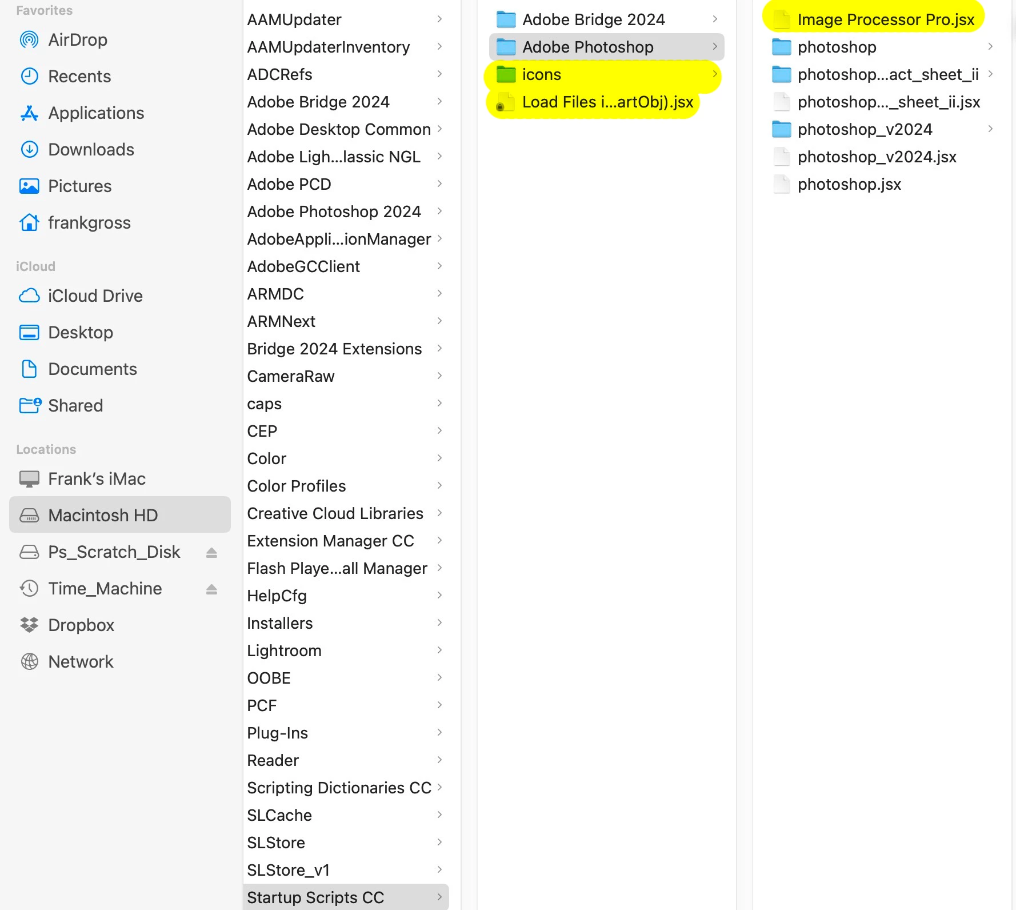Select the SLCache folder
This screenshot has width=1016, height=910.
tap(346, 815)
